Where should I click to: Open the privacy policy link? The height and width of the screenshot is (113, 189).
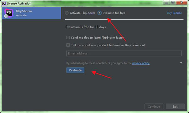tap(141, 63)
